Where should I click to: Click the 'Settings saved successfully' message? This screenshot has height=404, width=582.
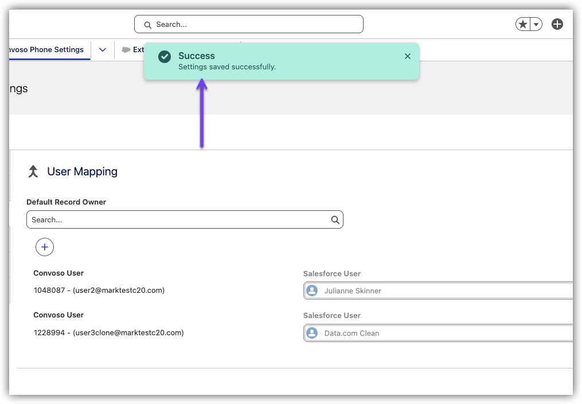pyautogui.click(x=227, y=67)
